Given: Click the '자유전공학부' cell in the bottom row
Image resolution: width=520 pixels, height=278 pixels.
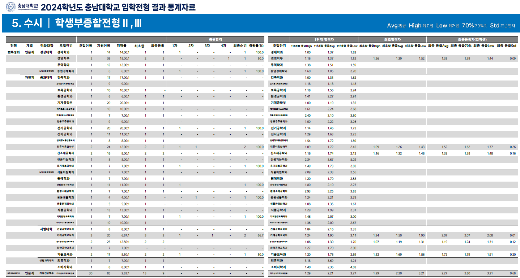Looking at the screenshot, I should point(47,273).
